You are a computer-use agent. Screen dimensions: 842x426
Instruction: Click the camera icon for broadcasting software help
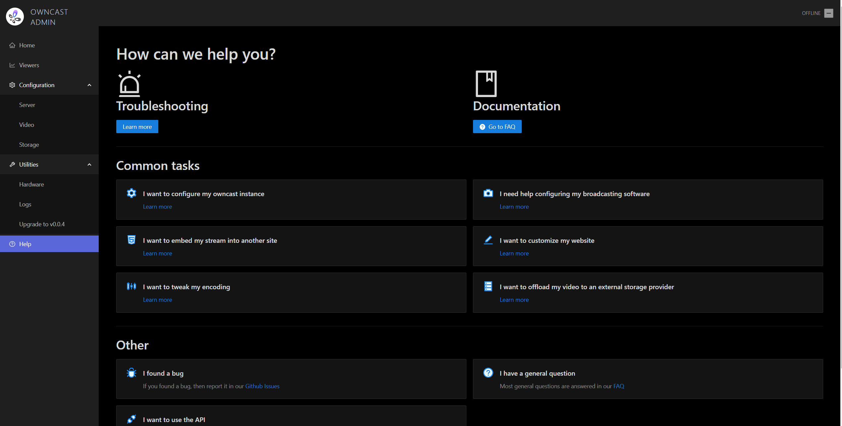[488, 193]
